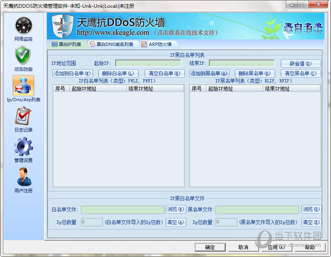The height and width of the screenshot is (257, 331).
Task: Open the 网络监控 network monitor gauge icon
Action: (23, 26)
